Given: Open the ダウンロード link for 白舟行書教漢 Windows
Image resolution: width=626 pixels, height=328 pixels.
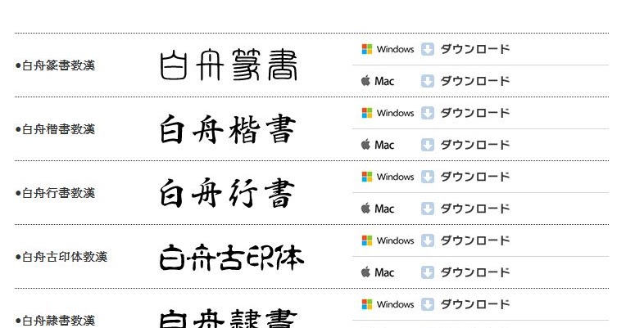Looking at the screenshot, I should coord(475,177).
